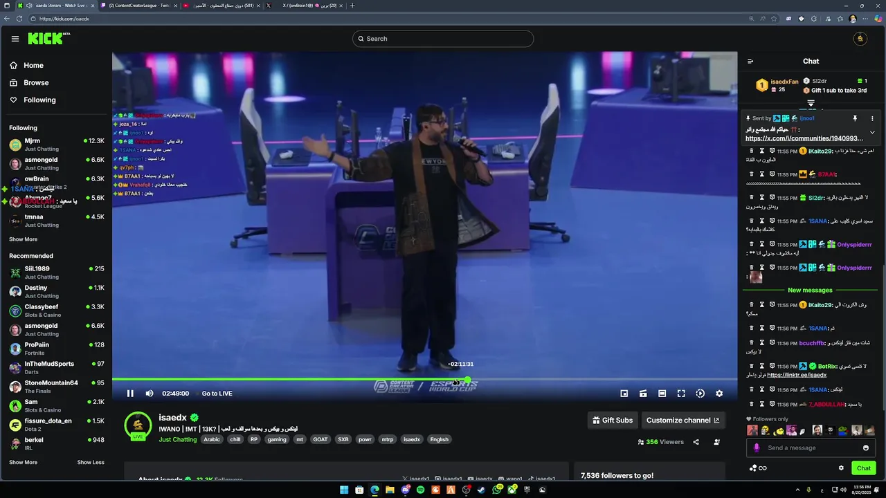Screen dimensions: 886x498
Task: Expand the gift leaderboard arrow
Action: 811,103
